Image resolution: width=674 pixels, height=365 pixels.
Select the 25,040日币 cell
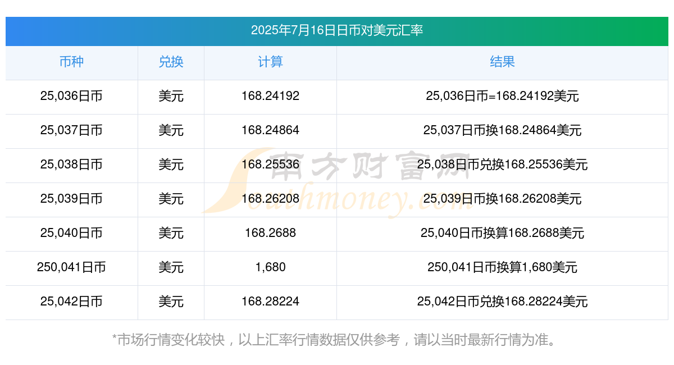pos(71,233)
